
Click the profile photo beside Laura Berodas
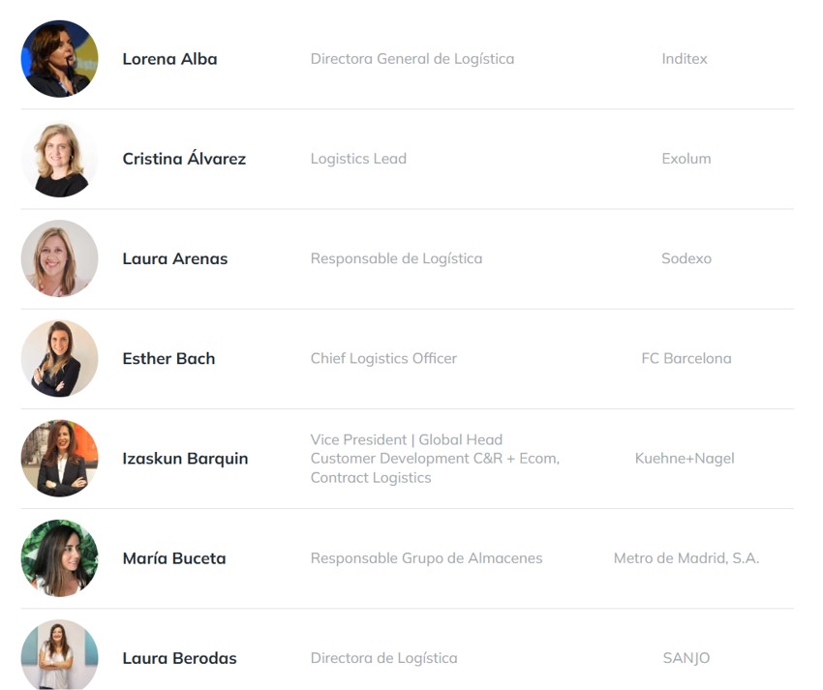pos(59,655)
